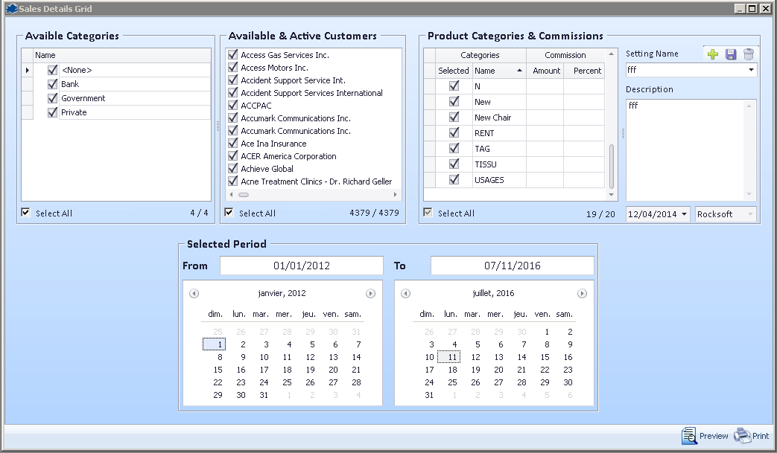Click the From date input field
Image resolution: width=777 pixels, height=453 pixels.
click(x=302, y=266)
